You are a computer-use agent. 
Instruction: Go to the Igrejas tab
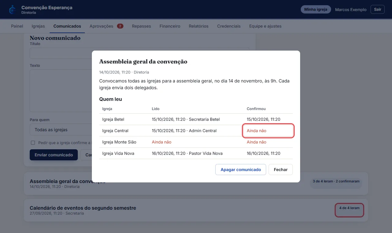click(x=38, y=26)
